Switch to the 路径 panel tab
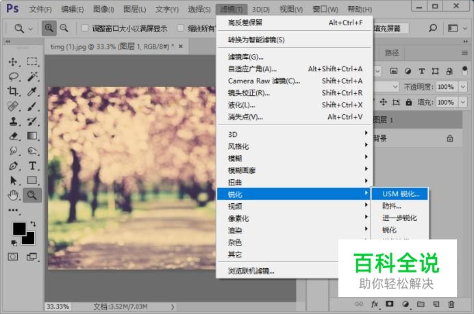 tap(392, 53)
